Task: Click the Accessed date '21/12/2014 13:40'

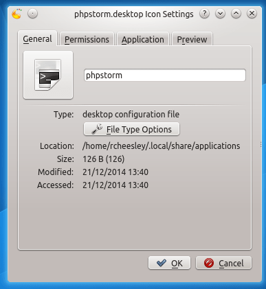Action: coord(115,185)
